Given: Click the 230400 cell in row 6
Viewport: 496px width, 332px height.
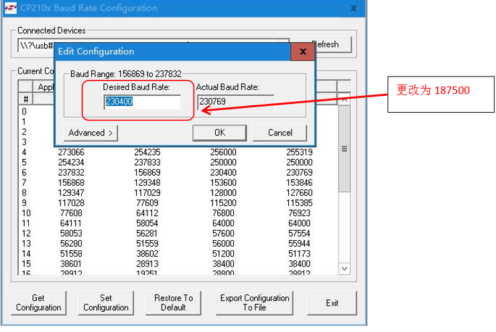Looking at the screenshot, I should tap(223, 172).
